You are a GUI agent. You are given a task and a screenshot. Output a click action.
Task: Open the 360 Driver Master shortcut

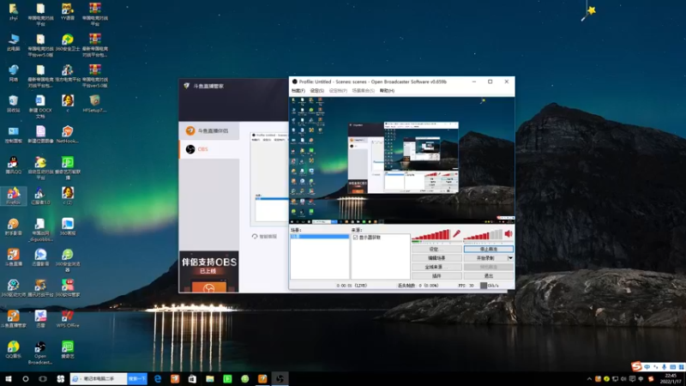[x=14, y=288]
